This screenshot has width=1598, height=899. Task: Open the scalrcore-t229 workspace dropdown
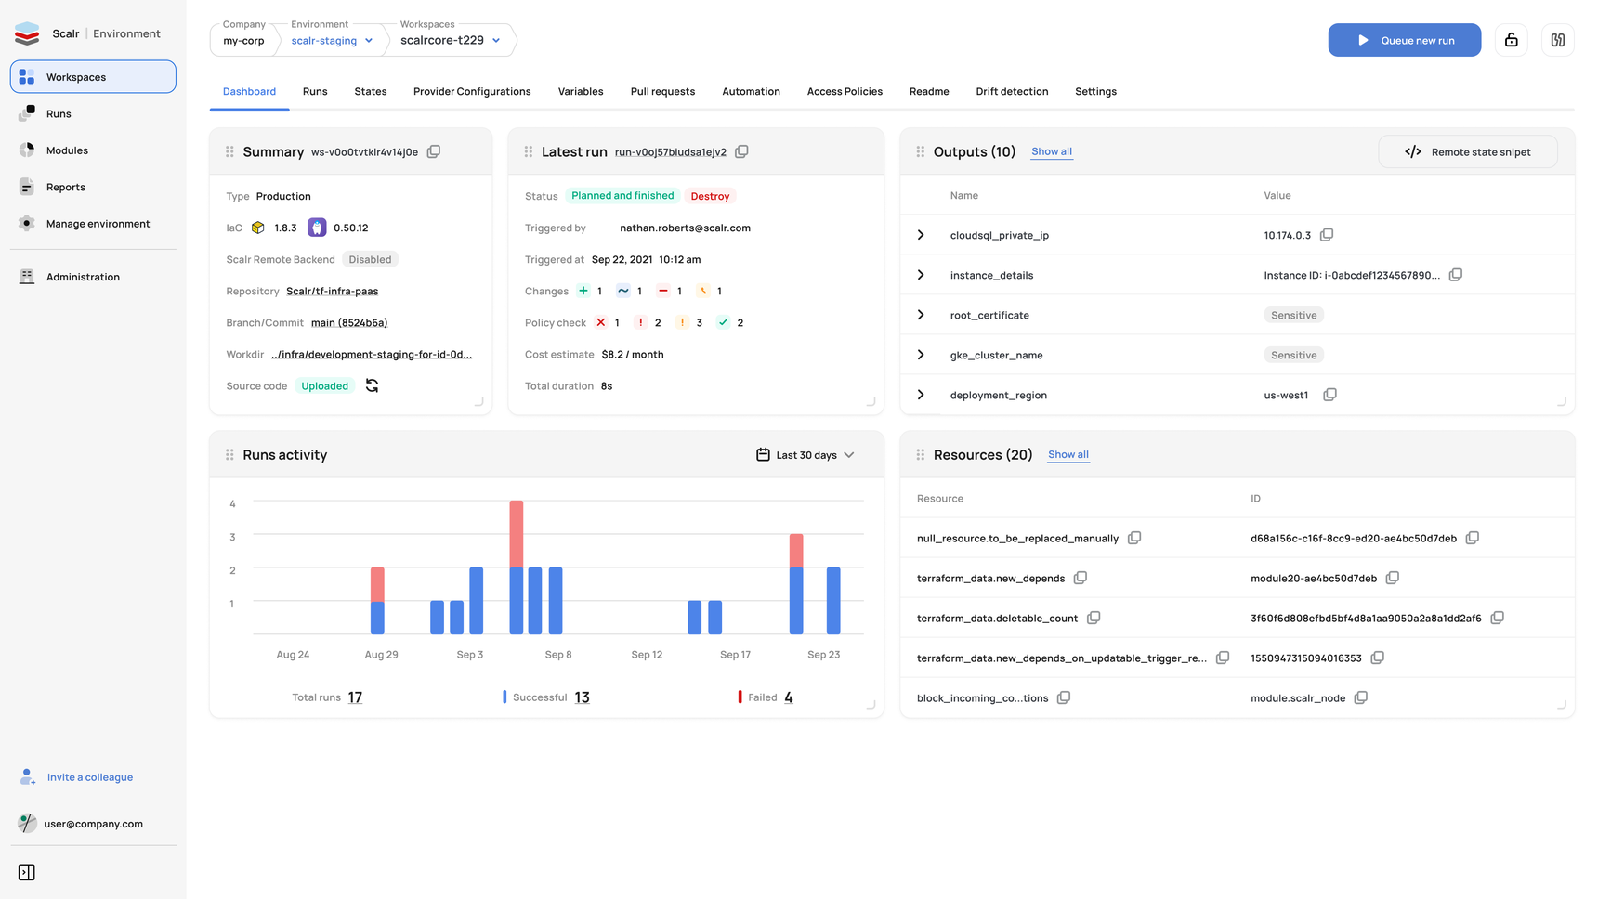[452, 40]
